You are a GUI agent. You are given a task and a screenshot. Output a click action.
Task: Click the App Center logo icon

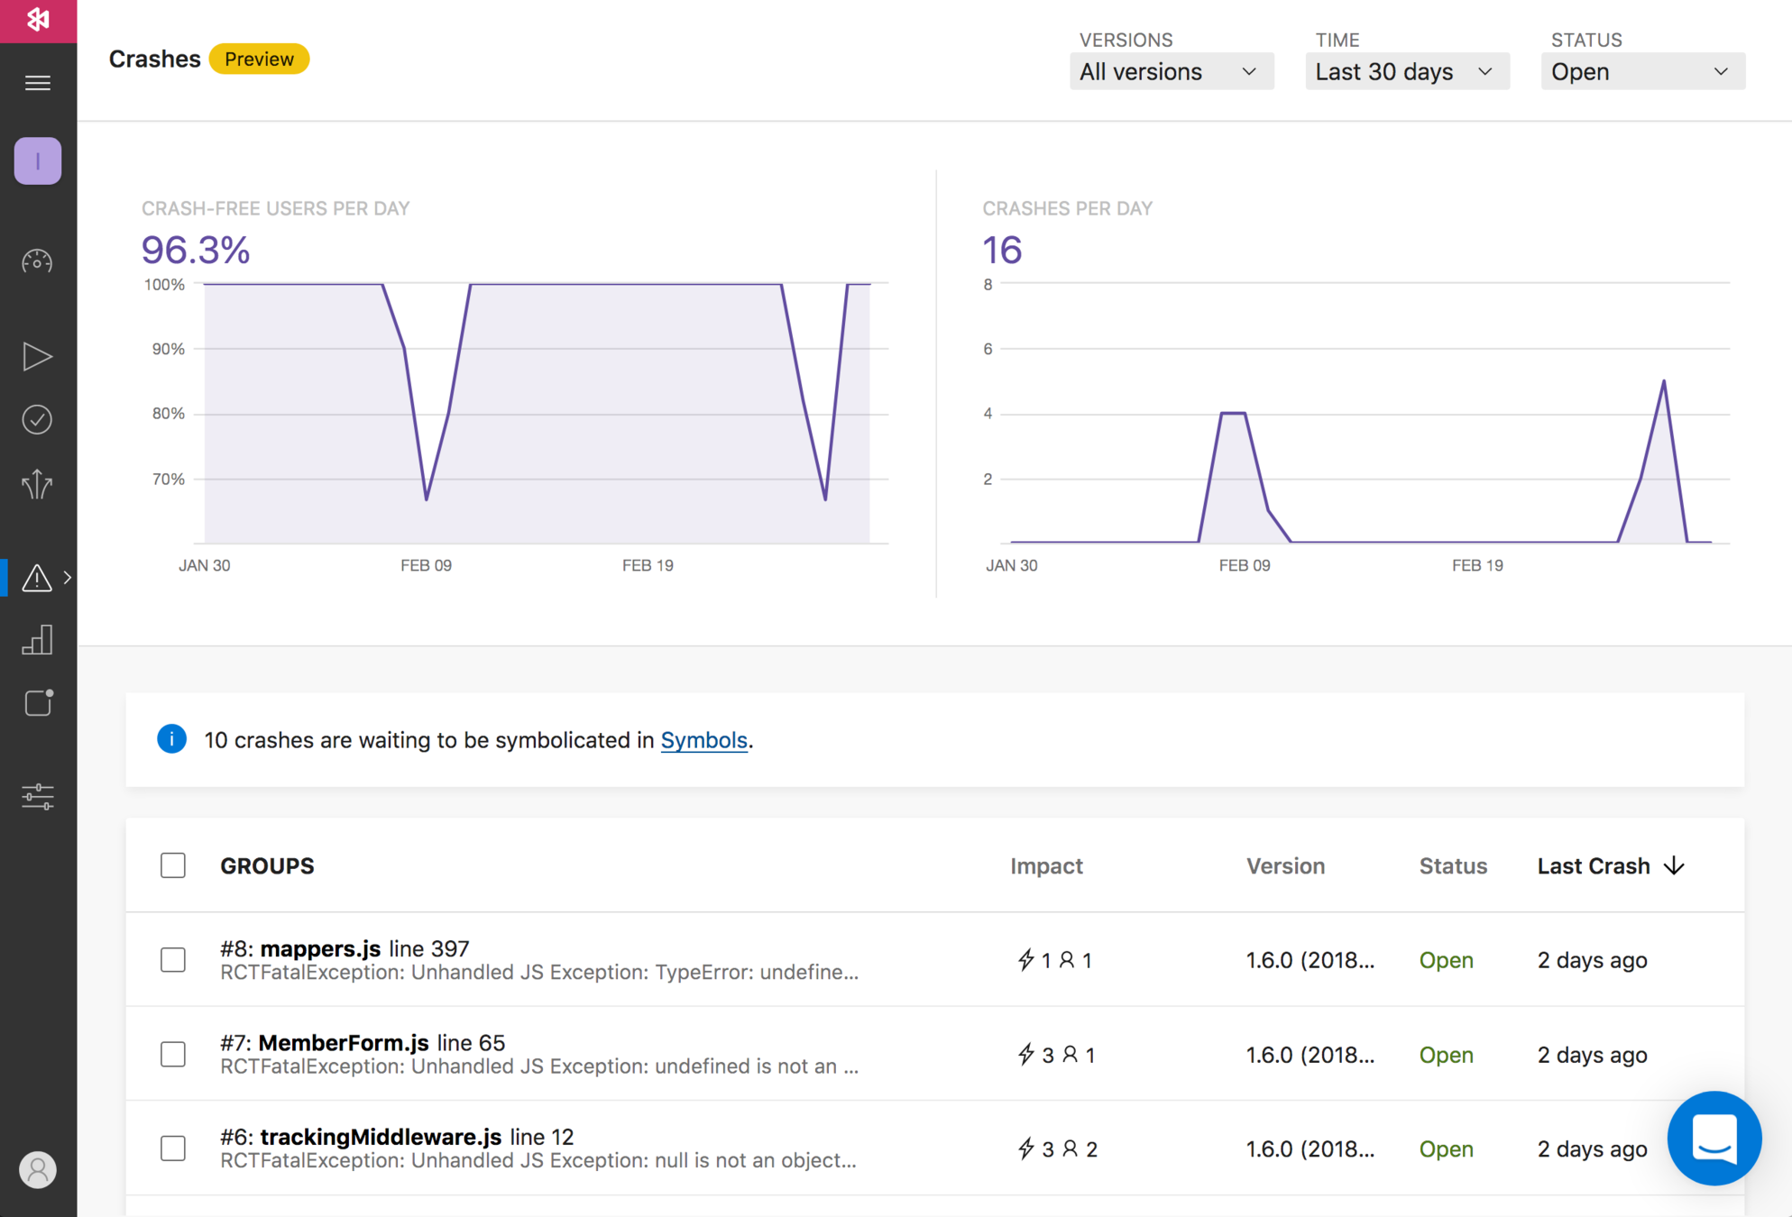tap(38, 20)
